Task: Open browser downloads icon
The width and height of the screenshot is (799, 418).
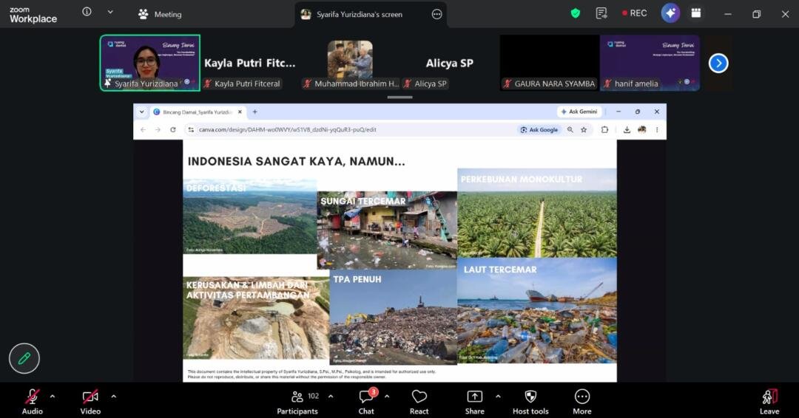Action: click(x=627, y=130)
